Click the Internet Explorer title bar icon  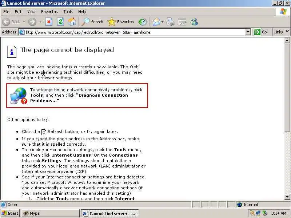coord(3,3)
